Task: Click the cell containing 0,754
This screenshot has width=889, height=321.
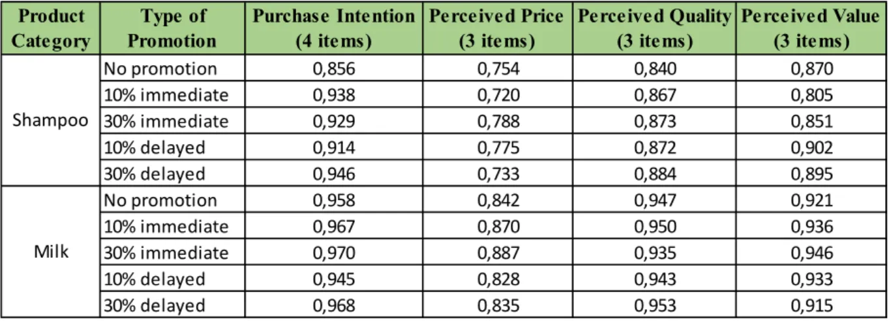Action: point(493,70)
